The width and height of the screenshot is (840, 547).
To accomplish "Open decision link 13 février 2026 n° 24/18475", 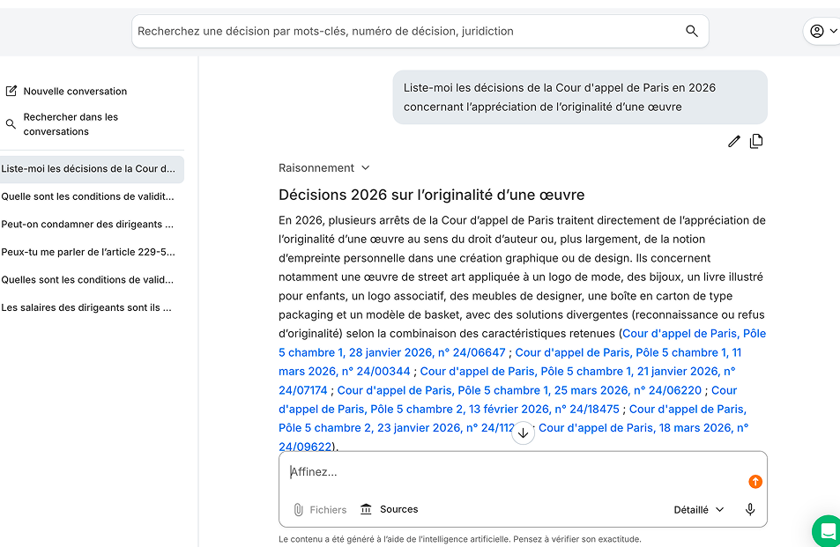I will 449,410.
